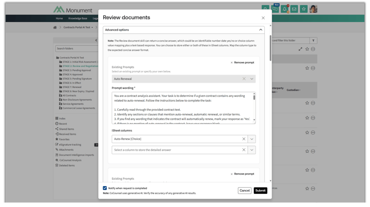Screen dimensions: 370x207
Task: Collapse the folder sidebar panel arrow
Action: click(96, 40)
